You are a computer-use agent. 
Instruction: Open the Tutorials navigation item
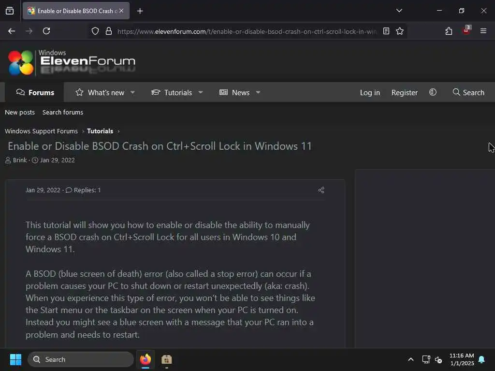click(x=172, y=92)
